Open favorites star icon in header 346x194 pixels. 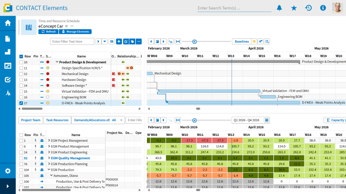pyautogui.click(x=294, y=8)
